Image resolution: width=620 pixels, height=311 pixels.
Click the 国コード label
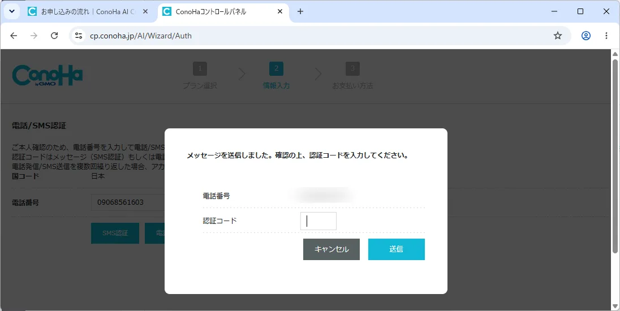(x=25, y=176)
